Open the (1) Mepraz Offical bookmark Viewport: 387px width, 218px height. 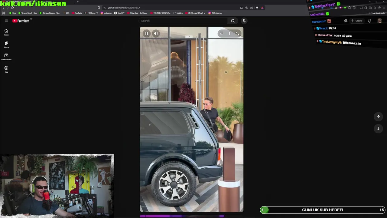pyautogui.click(x=195, y=13)
